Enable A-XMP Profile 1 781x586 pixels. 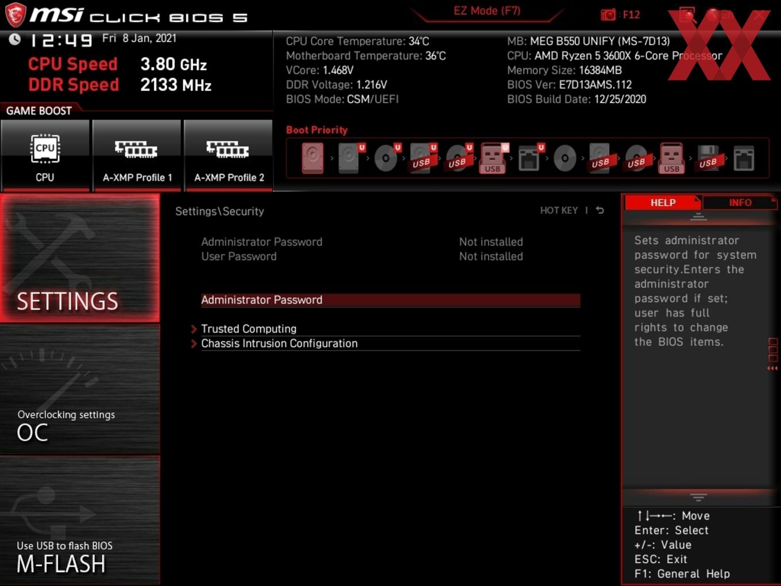pos(137,155)
